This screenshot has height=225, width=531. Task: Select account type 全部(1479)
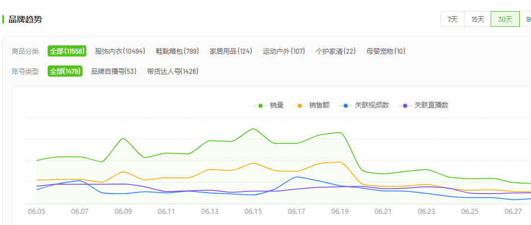(65, 72)
